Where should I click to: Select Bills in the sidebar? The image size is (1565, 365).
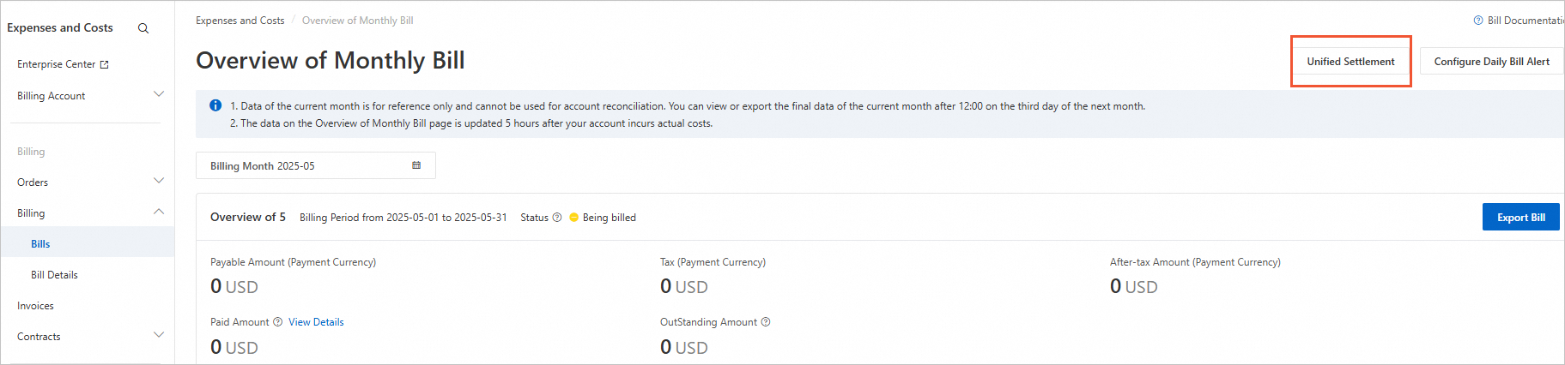[40, 244]
